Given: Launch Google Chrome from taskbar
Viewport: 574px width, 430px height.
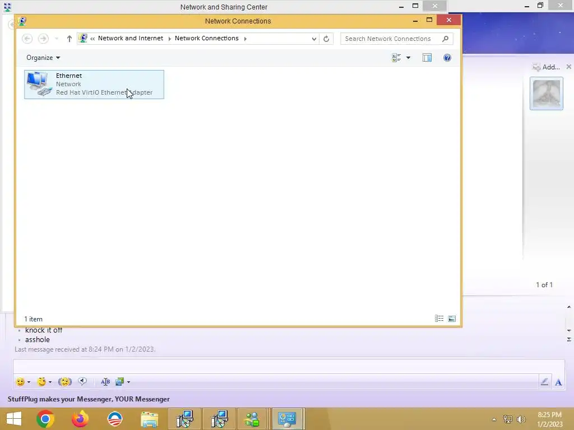Looking at the screenshot, I should pyautogui.click(x=45, y=419).
